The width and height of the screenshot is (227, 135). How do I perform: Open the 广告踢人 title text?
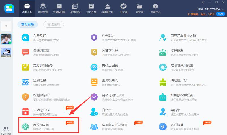108,36
